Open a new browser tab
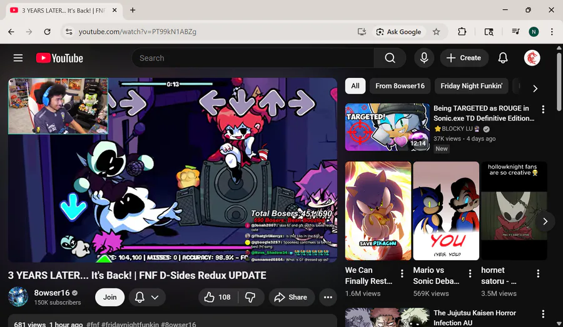The image size is (563, 327). [x=133, y=10]
